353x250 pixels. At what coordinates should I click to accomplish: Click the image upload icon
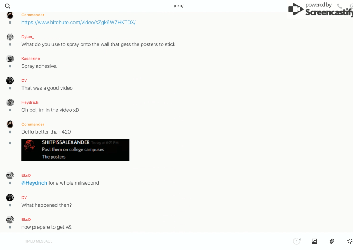(x=314, y=241)
